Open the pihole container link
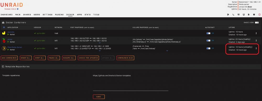The height and width of the screenshot is (101, 262). tap(10, 40)
